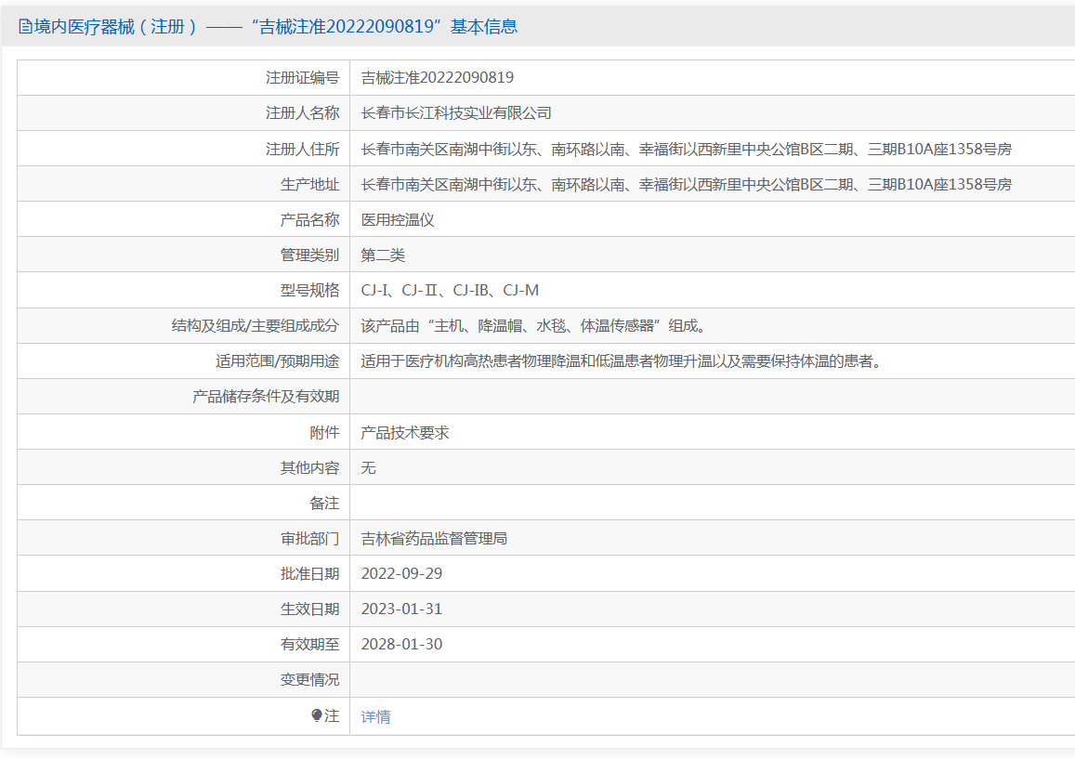Click the 批准日期 label
The image size is (1075, 760).
pos(310,573)
